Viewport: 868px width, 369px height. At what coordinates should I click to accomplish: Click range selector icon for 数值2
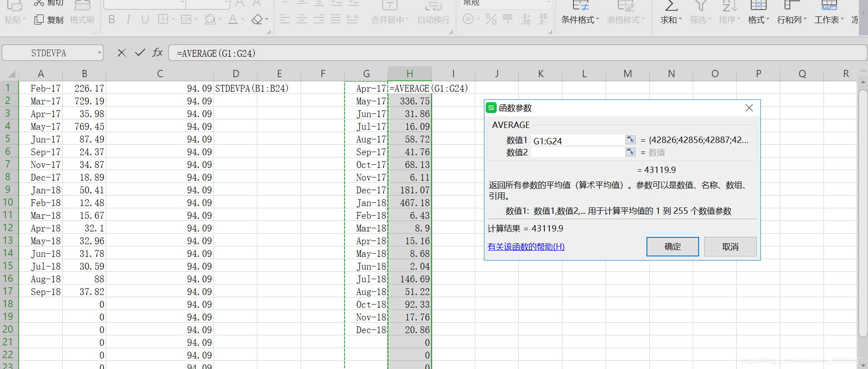631,152
